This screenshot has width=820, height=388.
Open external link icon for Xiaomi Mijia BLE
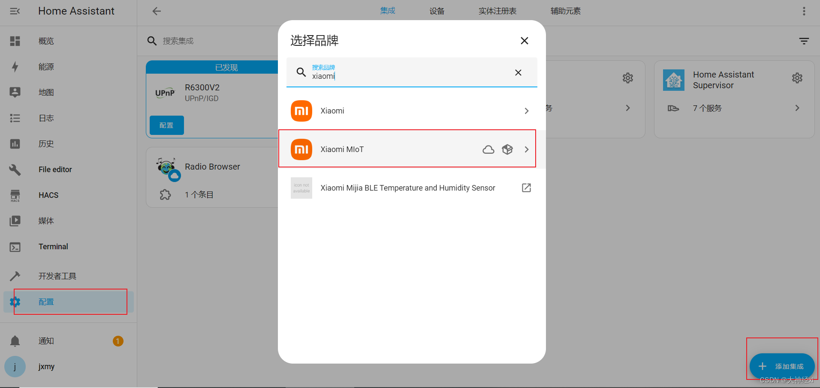[x=526, y=188]
